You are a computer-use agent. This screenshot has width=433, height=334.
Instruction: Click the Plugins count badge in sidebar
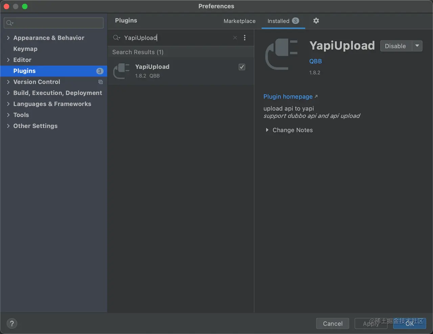99,71
